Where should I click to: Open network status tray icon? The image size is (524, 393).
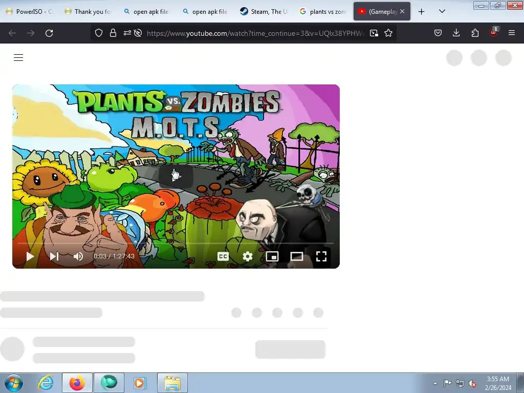[x=460, y=383]
